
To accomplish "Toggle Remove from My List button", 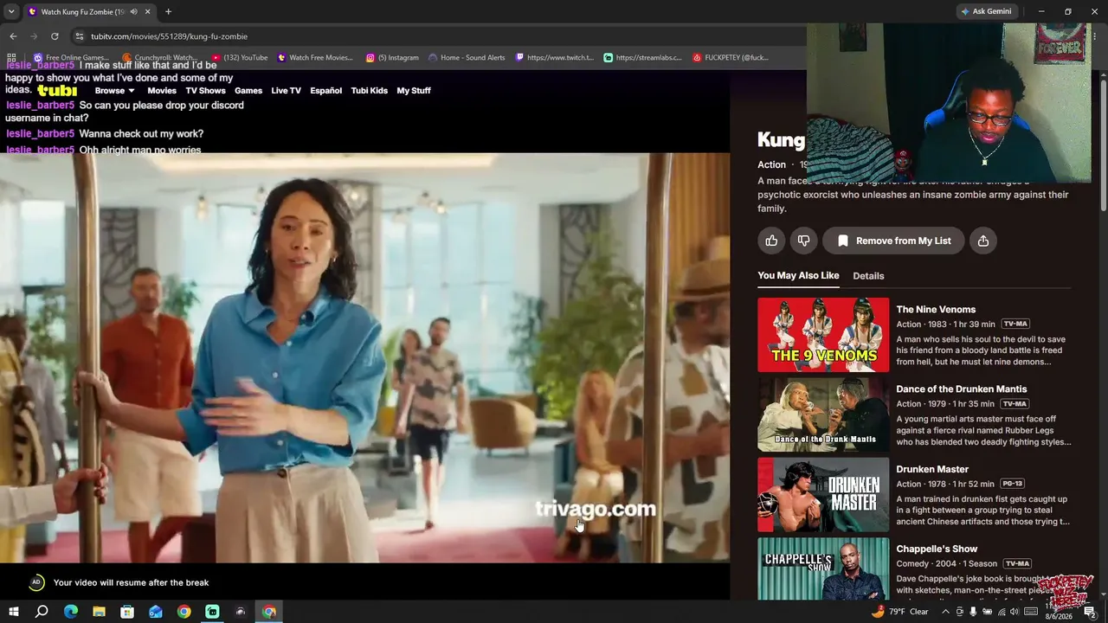I will pyautogui.click(x=893, y=241).
